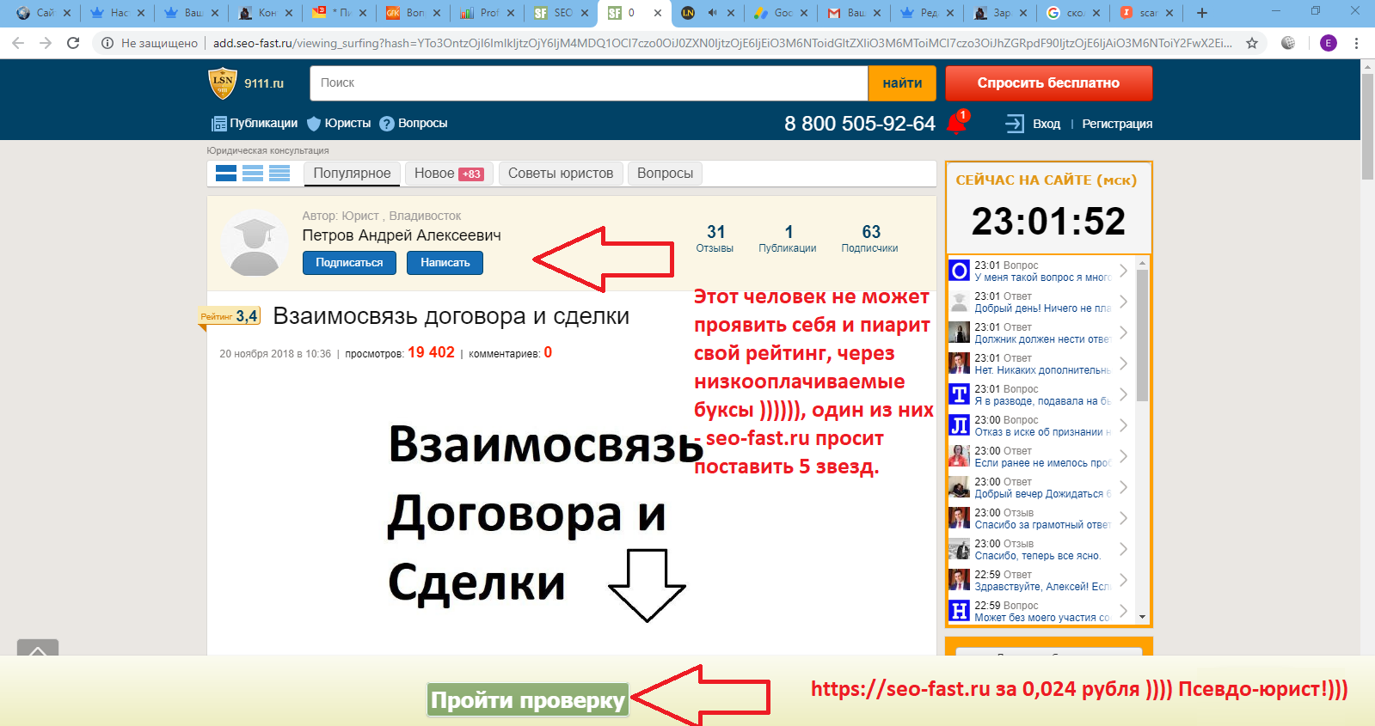
Task: Click the login door icon beside Вход
Action: click(x=1015, y=124)
